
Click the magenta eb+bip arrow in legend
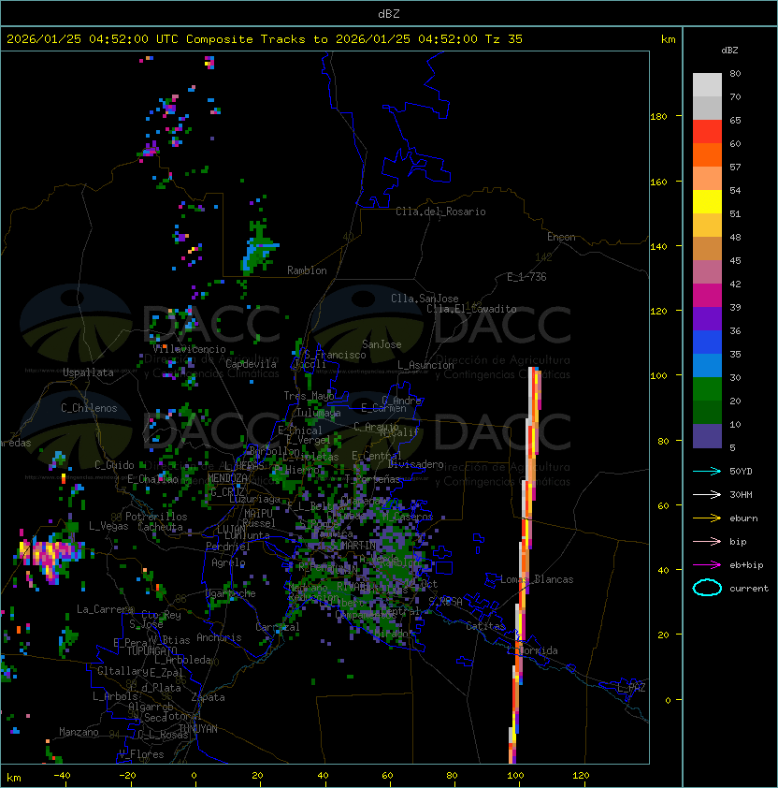(x=707, y=565)
